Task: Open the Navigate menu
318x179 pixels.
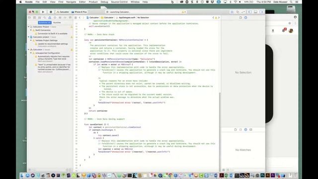Action: tap(71, 2)
